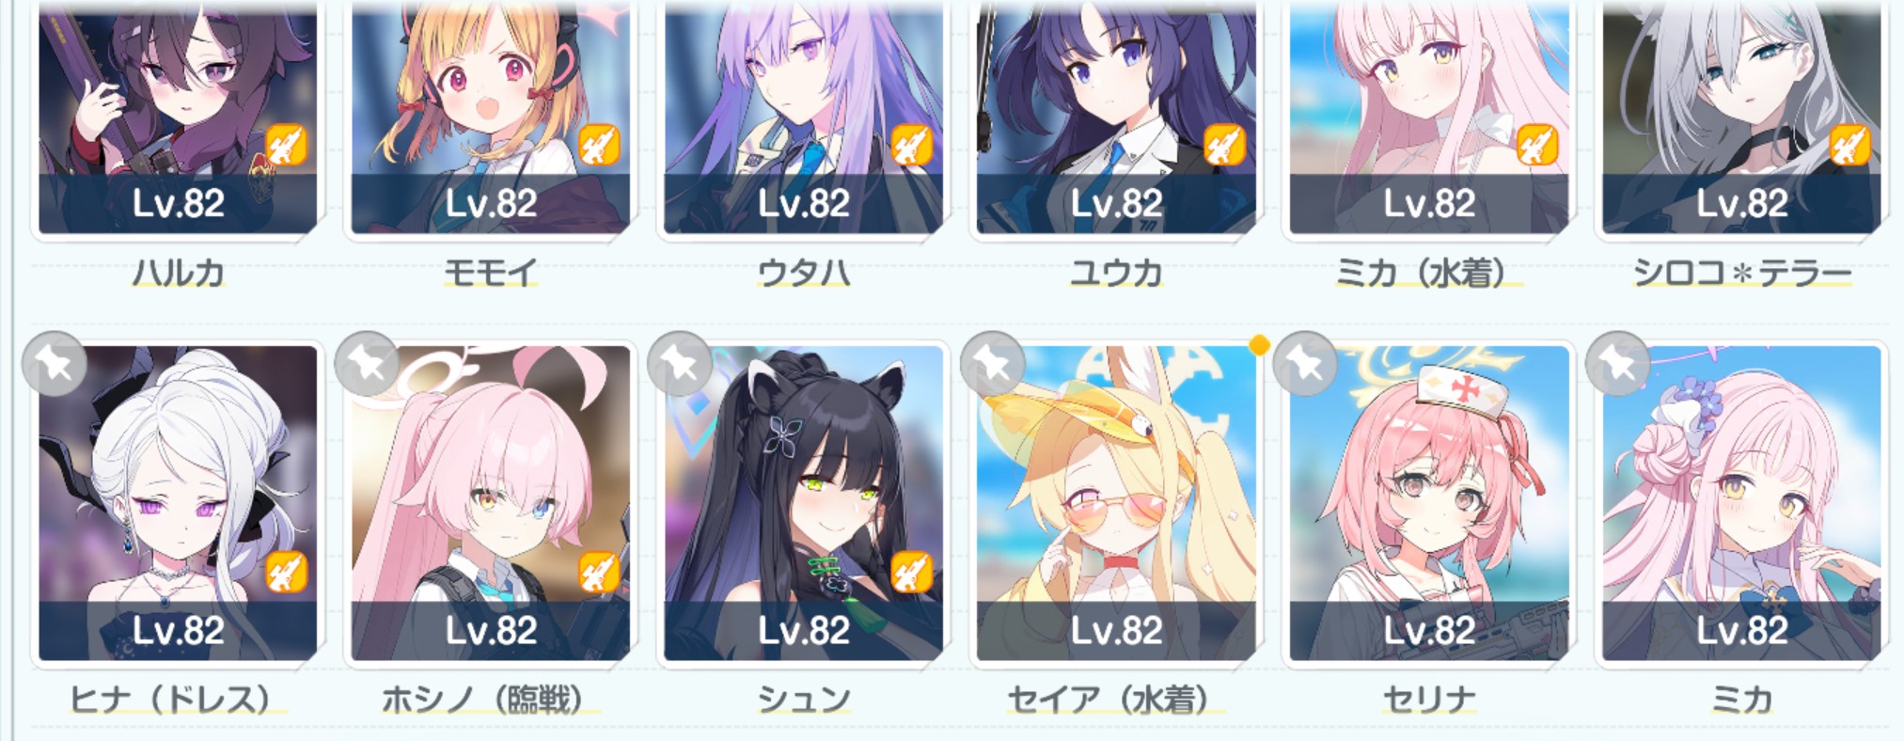
Task: Click the weapon badge on シロコ＊テラー
Action: [x=1849, y=145]
